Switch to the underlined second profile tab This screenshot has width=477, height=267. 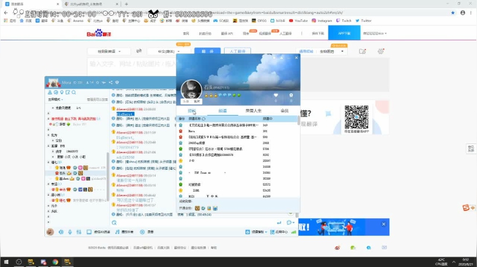pyautogui.click(x=223, y=111)
